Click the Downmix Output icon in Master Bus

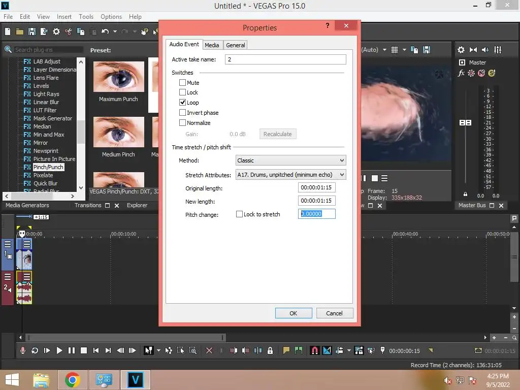473,50
